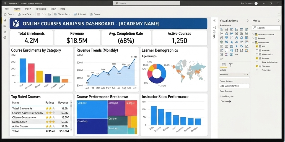Open the app launcher grid icon
Image resolution: width=285 pixels, height=142 pixels.
pos(5,3)
